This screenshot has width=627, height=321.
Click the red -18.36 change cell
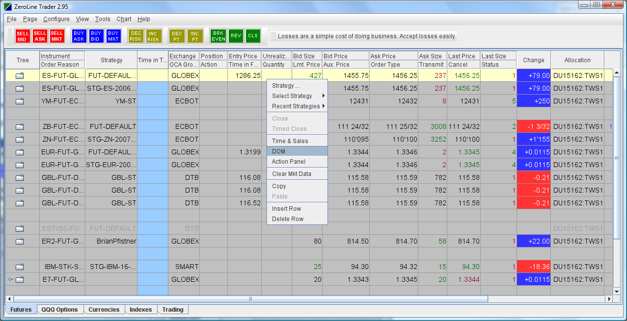click(x=534, y=267)
